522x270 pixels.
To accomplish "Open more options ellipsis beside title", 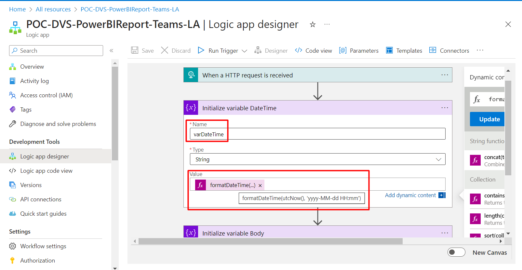I will point(327,24).
